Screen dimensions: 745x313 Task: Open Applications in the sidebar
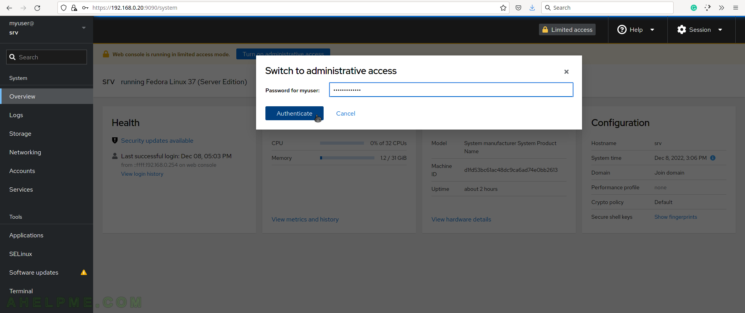pyautogui.click(x=47, y=235)
